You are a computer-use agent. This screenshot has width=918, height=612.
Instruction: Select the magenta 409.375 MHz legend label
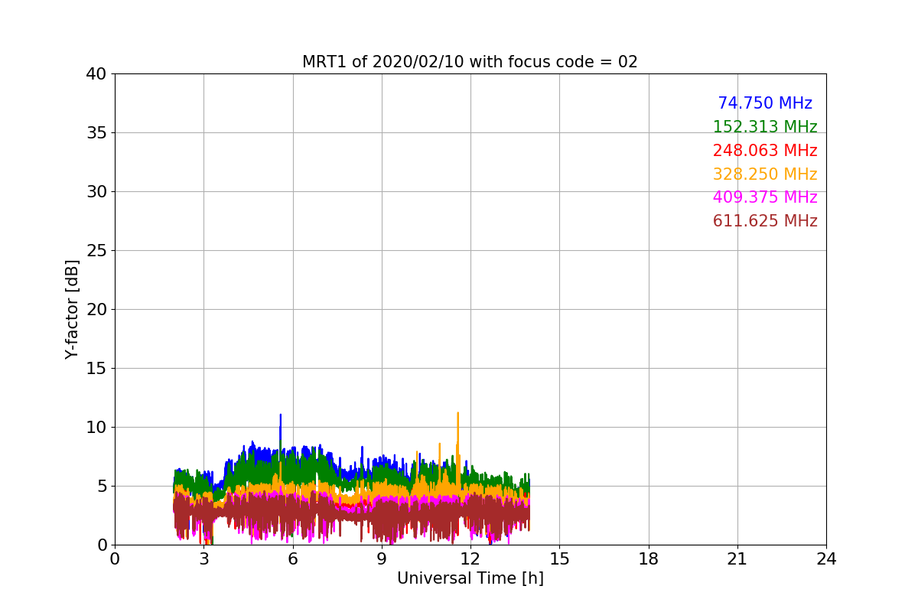point(765,197)
